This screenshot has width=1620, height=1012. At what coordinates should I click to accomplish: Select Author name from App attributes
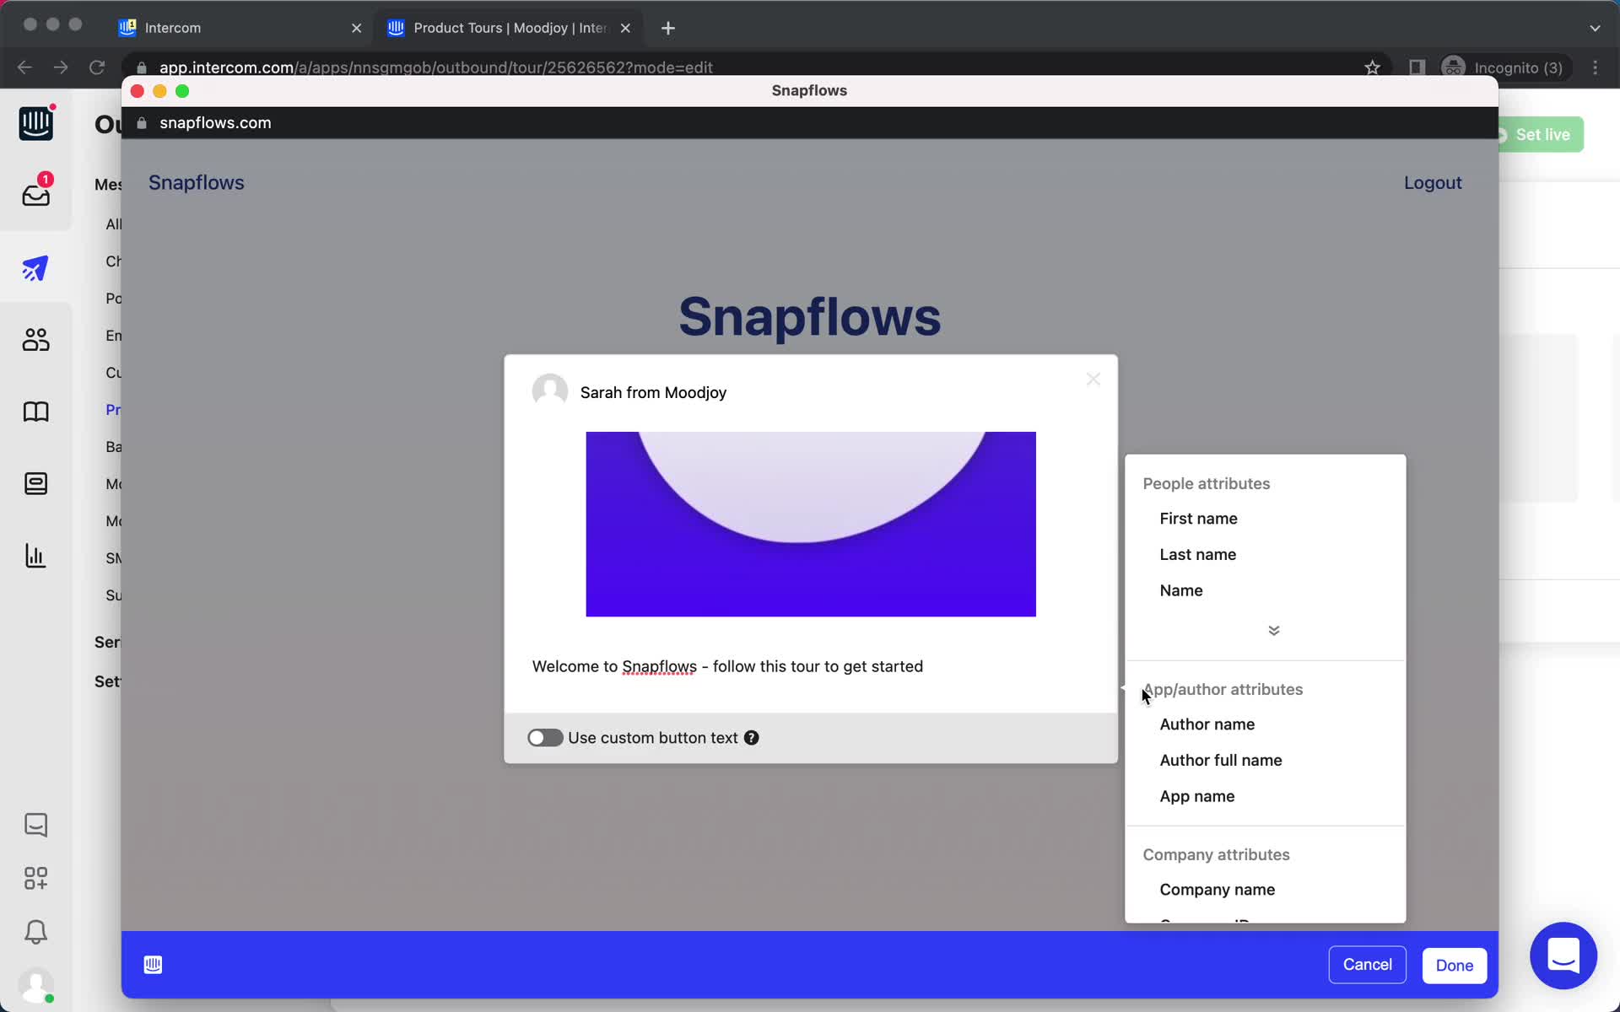1207,724
